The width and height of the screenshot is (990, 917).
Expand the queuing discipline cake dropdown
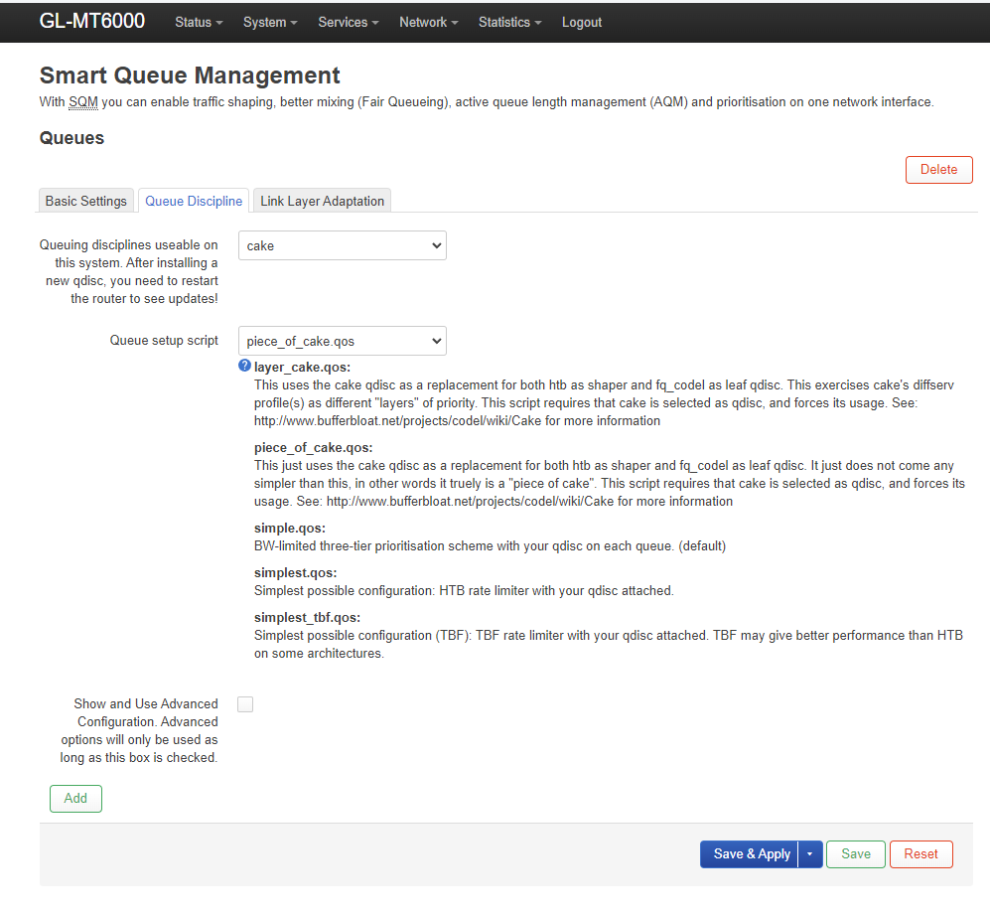pos(343,245)
